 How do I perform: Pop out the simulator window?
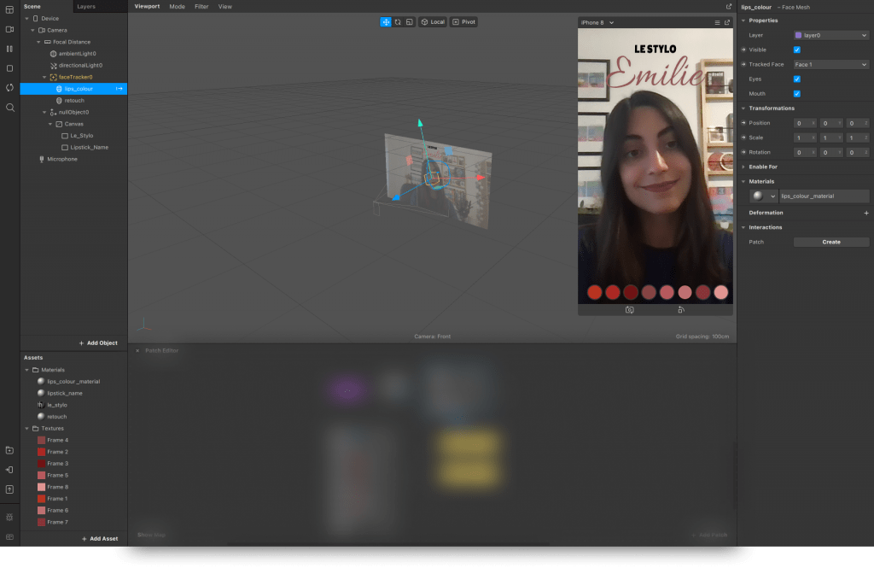(727, 22)
